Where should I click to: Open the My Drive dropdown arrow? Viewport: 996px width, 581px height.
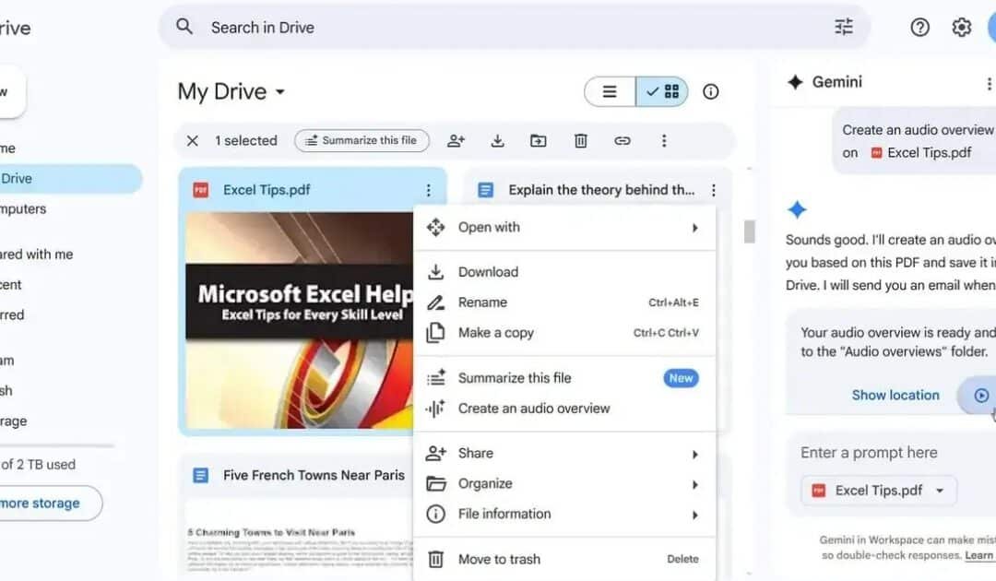coord(280,92)
